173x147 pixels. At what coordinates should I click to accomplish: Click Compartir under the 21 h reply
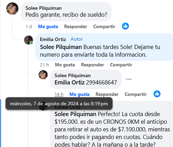pos(121,65)
